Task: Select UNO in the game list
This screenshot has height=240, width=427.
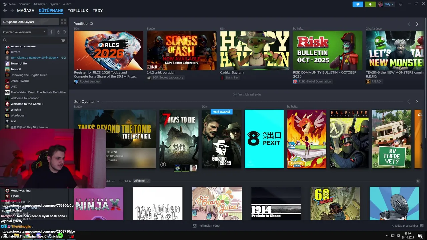Action: 14,87
